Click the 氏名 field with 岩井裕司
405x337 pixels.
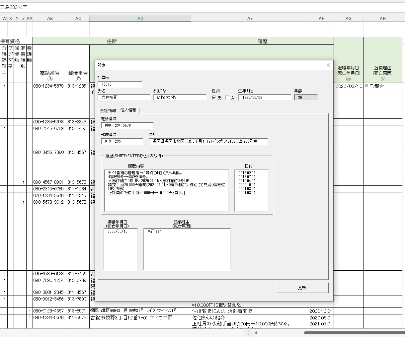[x=124, y=98]
